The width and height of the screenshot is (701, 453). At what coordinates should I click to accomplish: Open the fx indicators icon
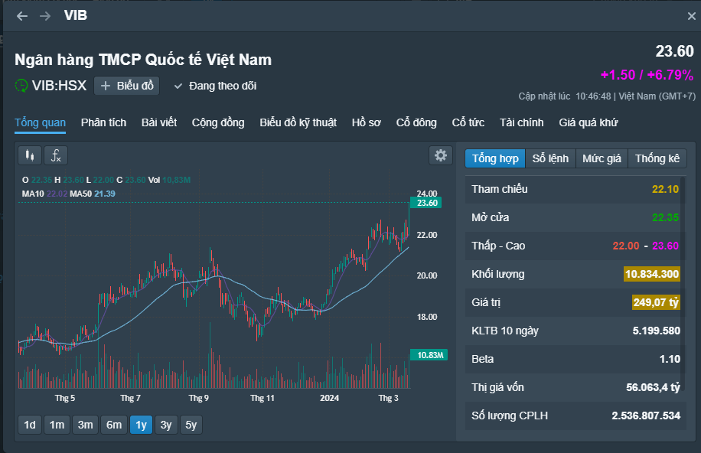56,155
